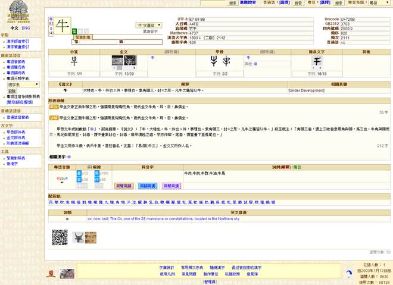This screenshot has height=285, width=393.
Task: Play the ngau4 pronunciation audio
Action: (63, 183)
